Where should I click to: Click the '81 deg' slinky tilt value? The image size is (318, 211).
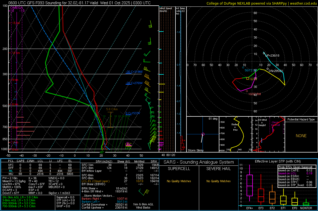tap(213, 119)
